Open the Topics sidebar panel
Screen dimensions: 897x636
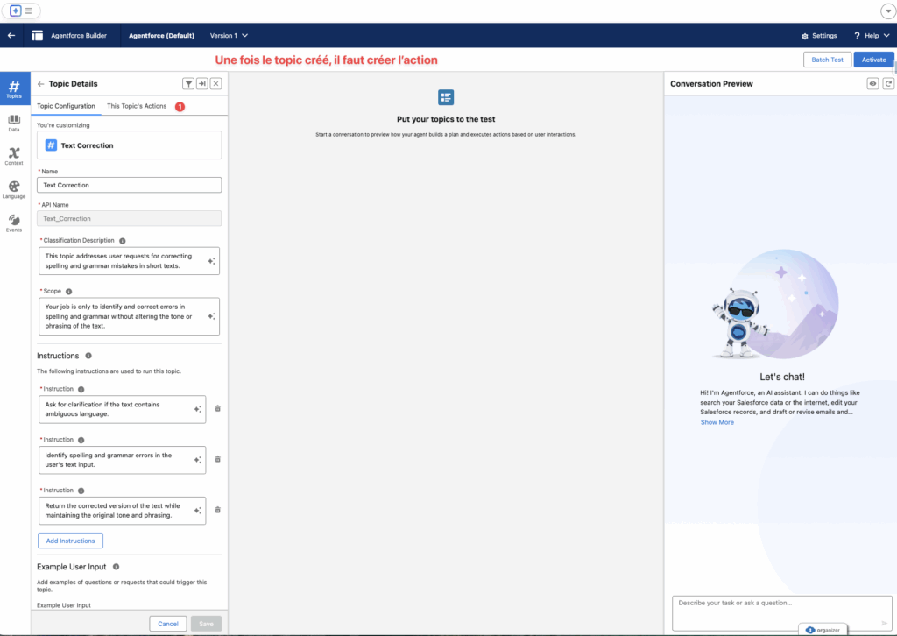coord(14,88)
